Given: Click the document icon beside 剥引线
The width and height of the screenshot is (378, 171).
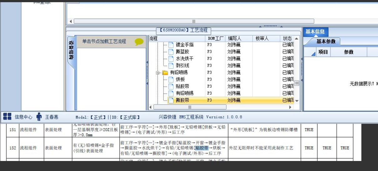Looking at the screenshot, I should [x=171, y=65].
